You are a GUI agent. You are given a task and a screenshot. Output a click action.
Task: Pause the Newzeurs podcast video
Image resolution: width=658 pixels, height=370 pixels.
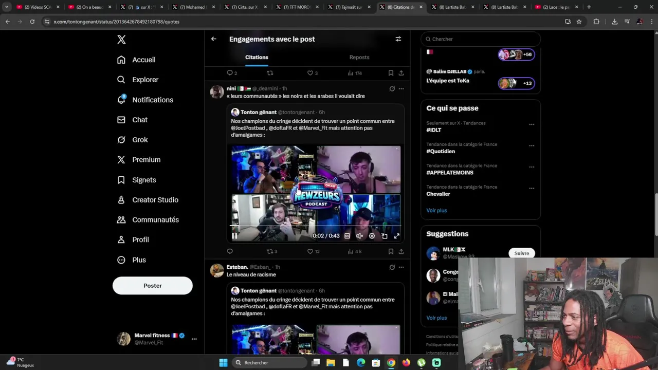click(234, 236)
